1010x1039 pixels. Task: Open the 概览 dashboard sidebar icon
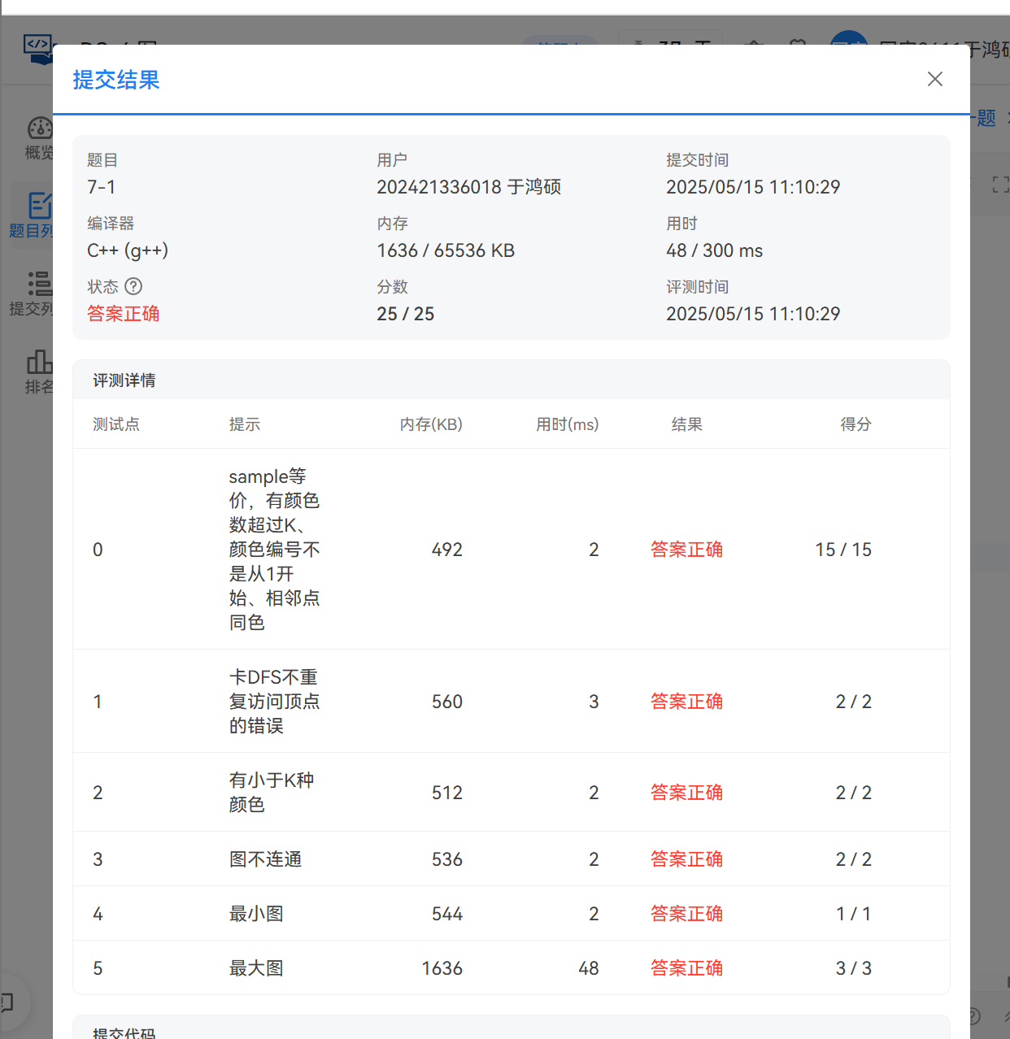tap(39, 129)
